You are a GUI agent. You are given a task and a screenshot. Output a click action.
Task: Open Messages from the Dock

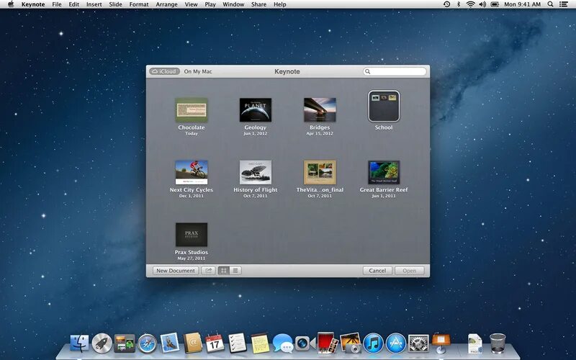(x=283, y=343)
